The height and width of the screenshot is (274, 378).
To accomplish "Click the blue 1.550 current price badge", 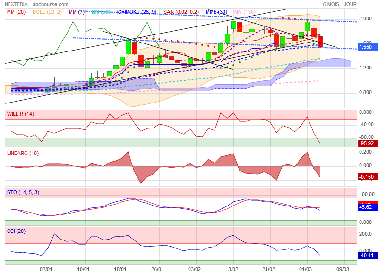I will 368,47.
